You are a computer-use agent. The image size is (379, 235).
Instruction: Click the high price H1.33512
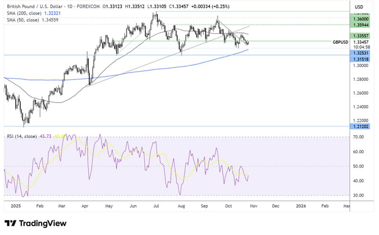pyautogui.click(x=134, y=7)
